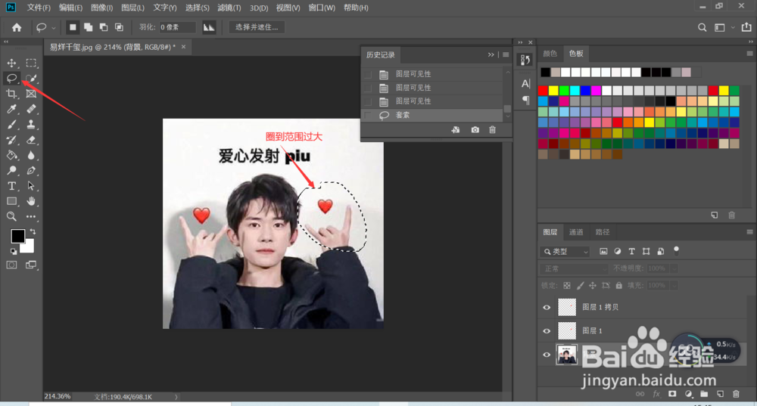This screenshot has width=757, height=406.
Task: Open layer opacity dropdown
Action: [674, 268]
